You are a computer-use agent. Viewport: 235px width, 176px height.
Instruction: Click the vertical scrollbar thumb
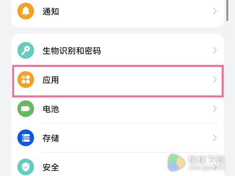(x=227, y=10)
